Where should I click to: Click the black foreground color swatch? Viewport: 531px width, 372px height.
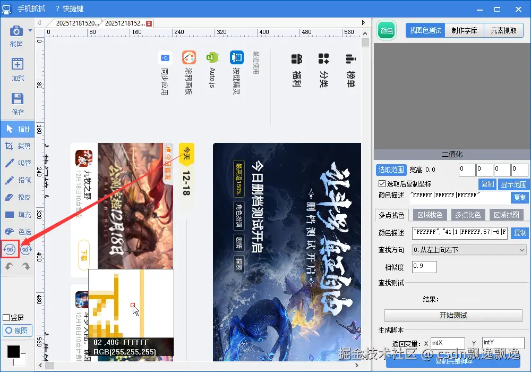14,351
